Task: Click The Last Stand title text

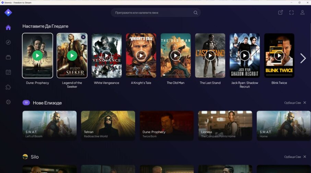Action: 210,83
